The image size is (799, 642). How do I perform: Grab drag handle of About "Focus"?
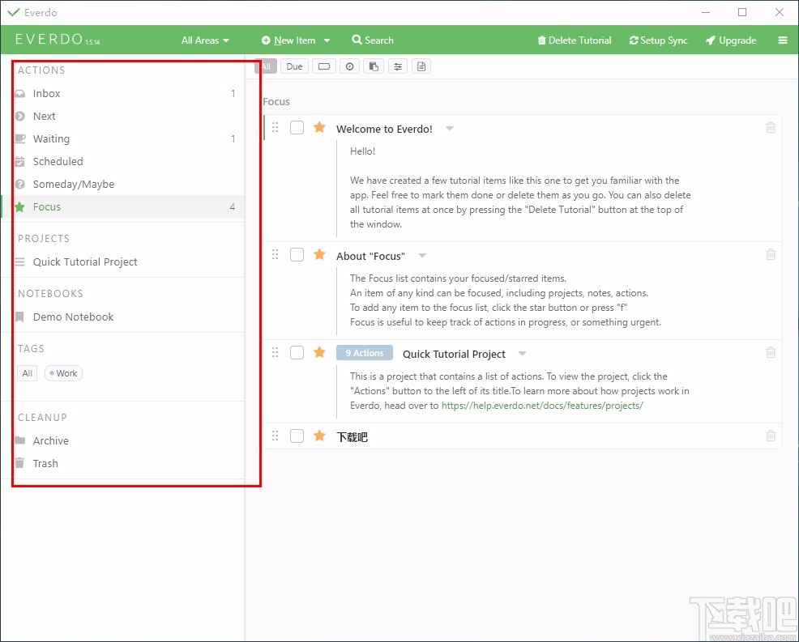coord(276,254)
